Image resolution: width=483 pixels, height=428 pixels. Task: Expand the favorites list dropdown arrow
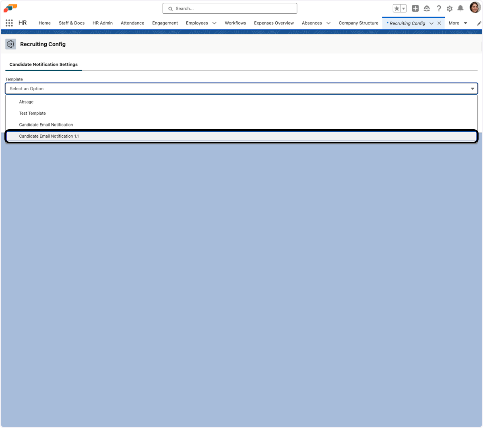coord(404,8)
